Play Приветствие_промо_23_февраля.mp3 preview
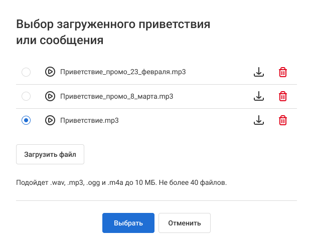This screenshot has width=313, height=249. point(50,72)
